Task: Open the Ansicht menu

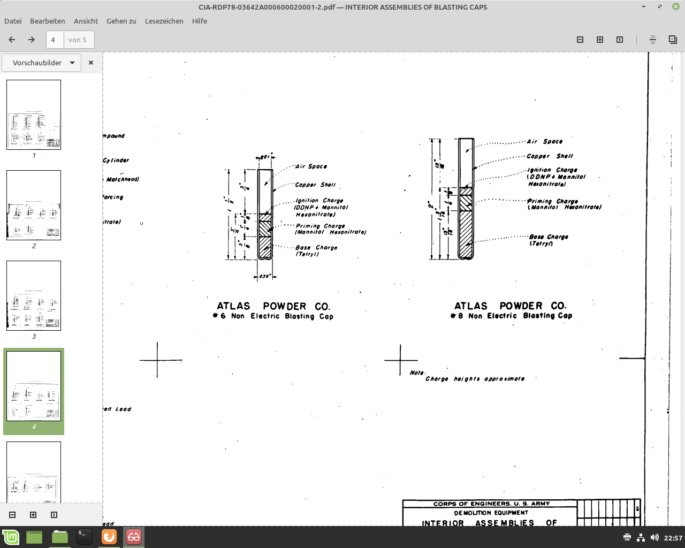Action: (86, 21)
